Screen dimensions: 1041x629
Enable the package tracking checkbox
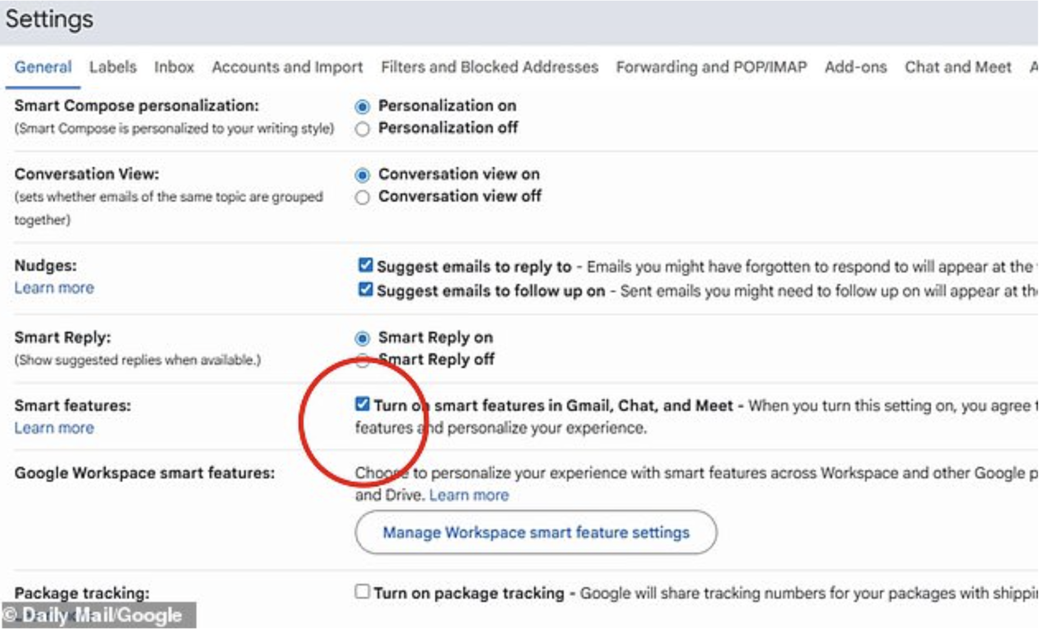tap(362, 592)
